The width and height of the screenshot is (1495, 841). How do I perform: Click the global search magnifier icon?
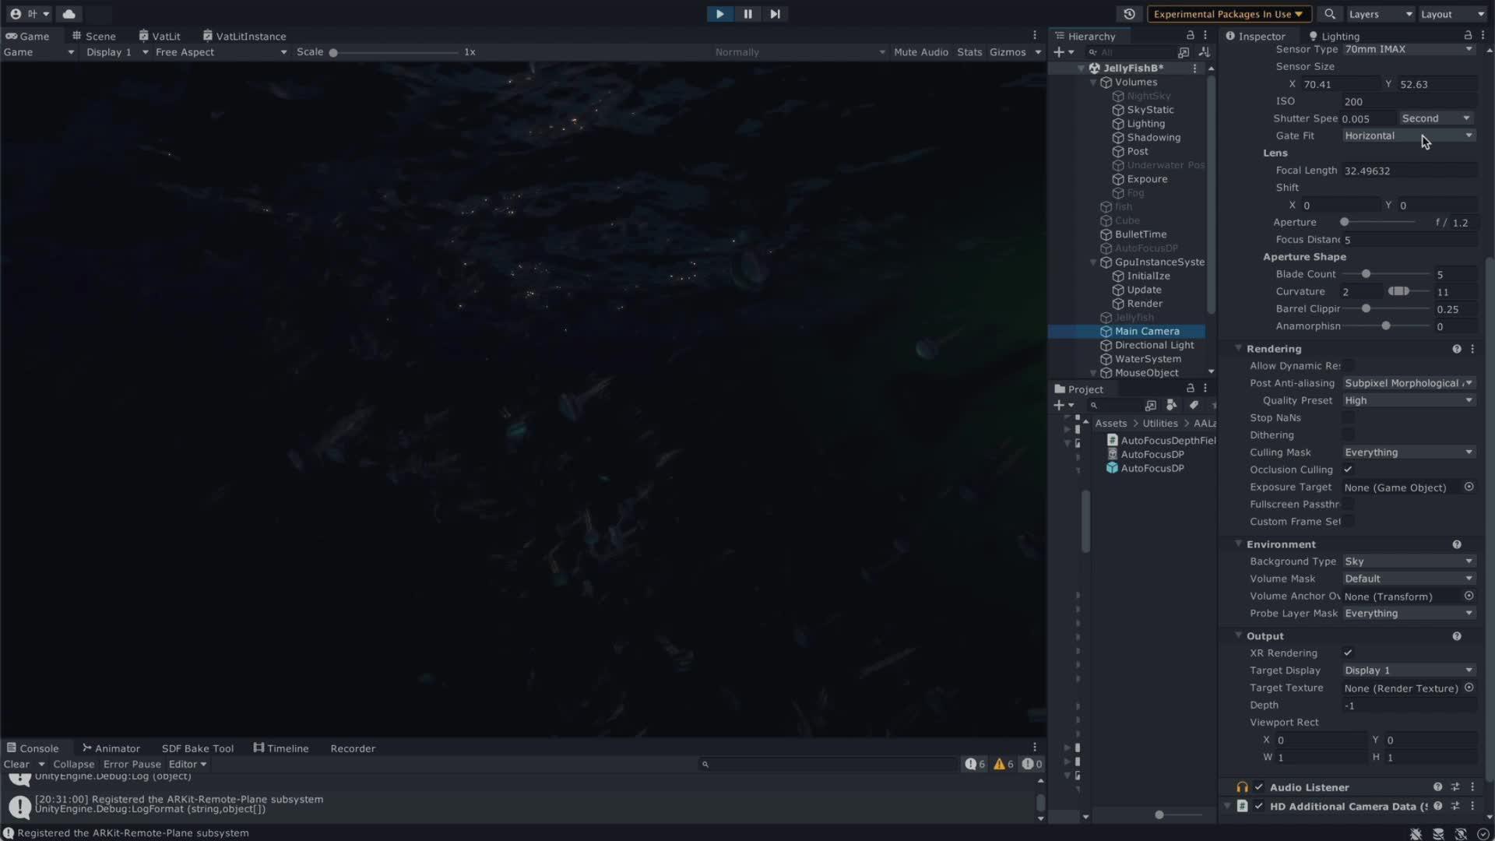tap(1330, 14)
